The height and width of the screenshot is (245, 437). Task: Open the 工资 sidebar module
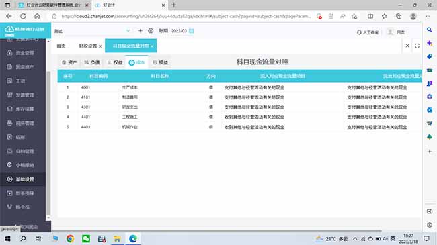pyautogui.click(x=16, y=81)
